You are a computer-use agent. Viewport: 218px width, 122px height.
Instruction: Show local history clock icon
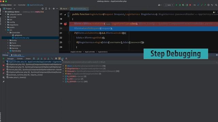[x=208, y=5]
